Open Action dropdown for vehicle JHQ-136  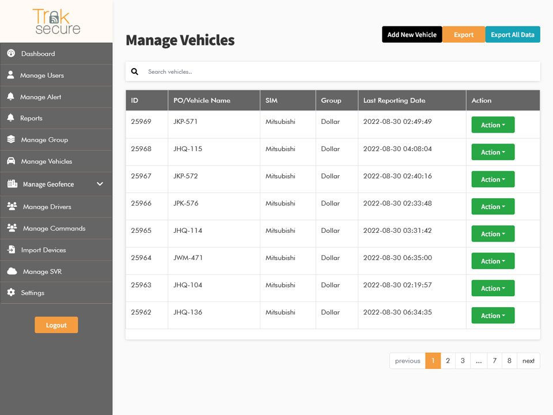coord(493,316)
